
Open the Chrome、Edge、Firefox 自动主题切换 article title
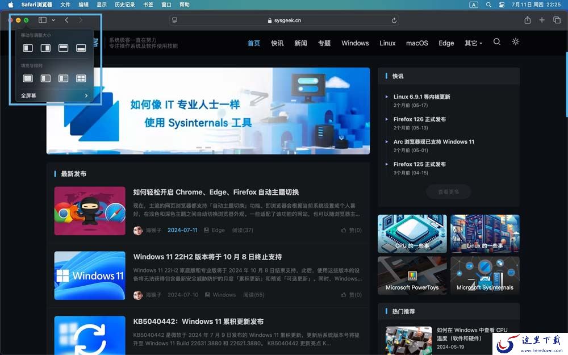click(216, 192)
